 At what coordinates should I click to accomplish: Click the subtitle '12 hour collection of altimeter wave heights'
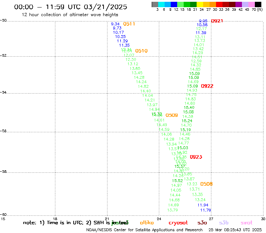[x=70, y=15]
